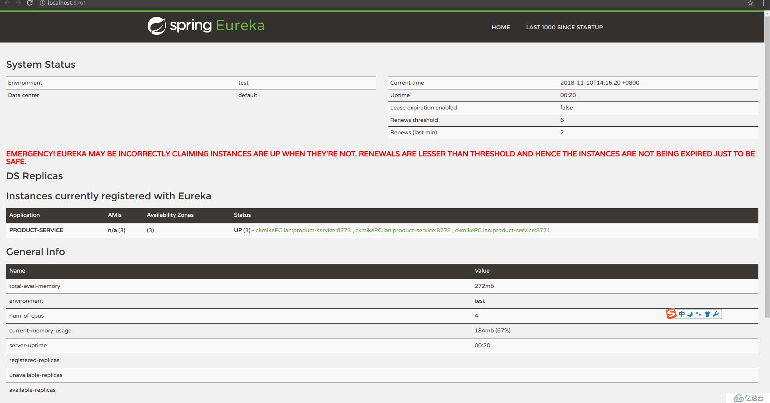Click the 'UP (3)' status text

[x=242, y=230]
